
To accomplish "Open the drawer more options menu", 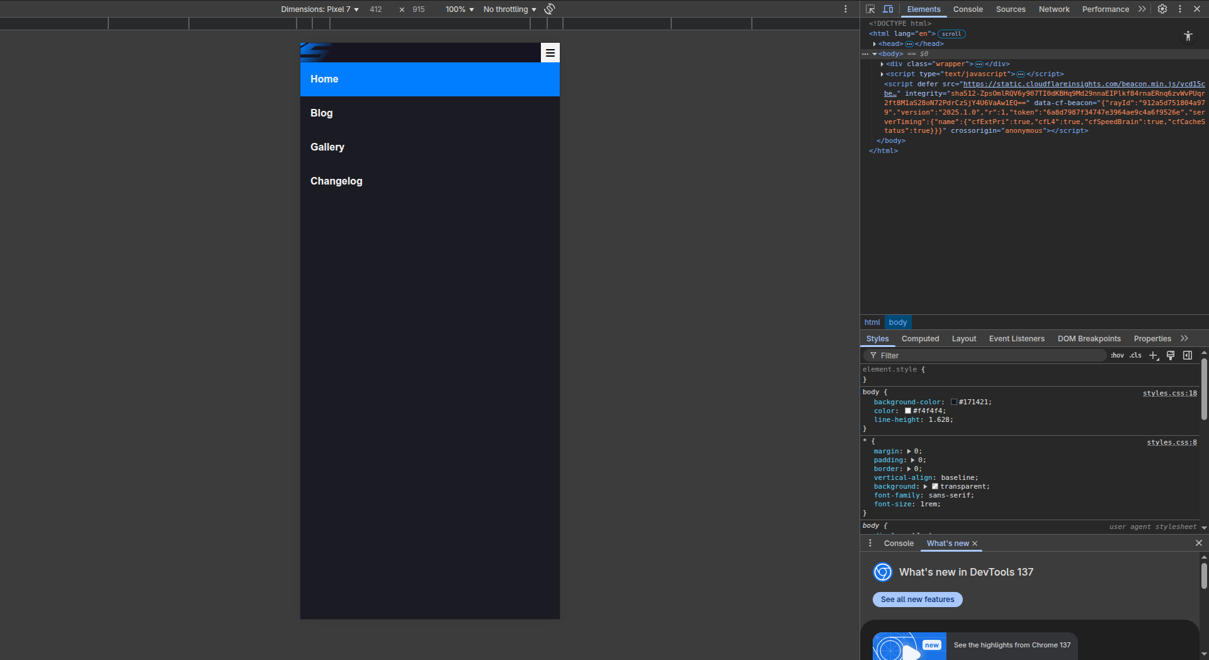I will 870,543.
